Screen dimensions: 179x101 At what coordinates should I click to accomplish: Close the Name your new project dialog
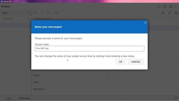point(145,23)
